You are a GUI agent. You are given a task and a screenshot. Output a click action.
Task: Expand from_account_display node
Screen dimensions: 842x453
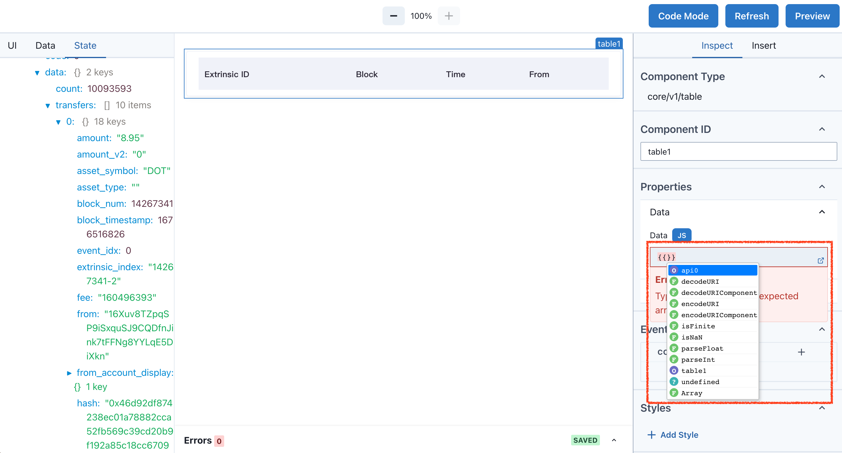[x=69, y=373]
